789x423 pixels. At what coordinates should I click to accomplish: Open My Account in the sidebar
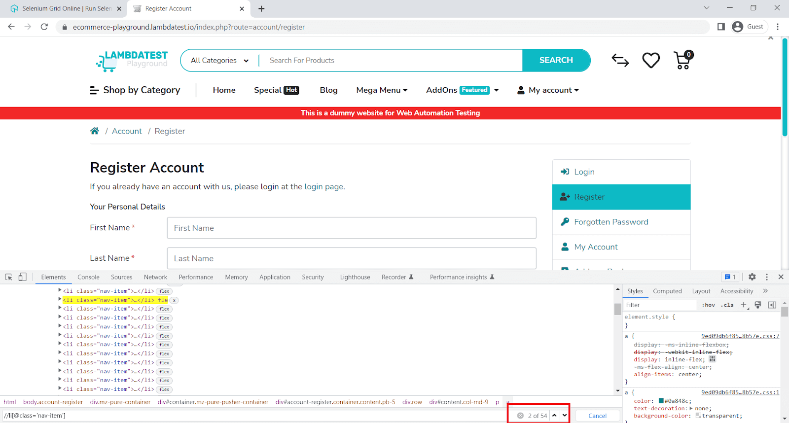(621, 247)
